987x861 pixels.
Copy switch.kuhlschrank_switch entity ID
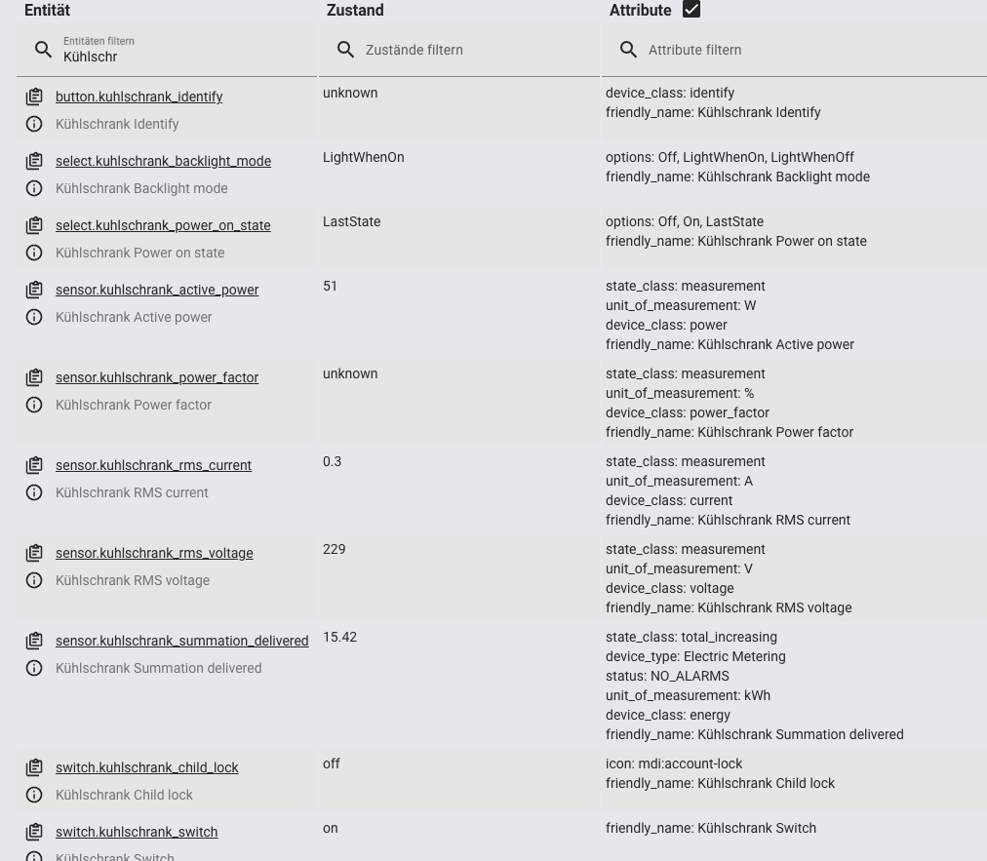tap(34, 832)
